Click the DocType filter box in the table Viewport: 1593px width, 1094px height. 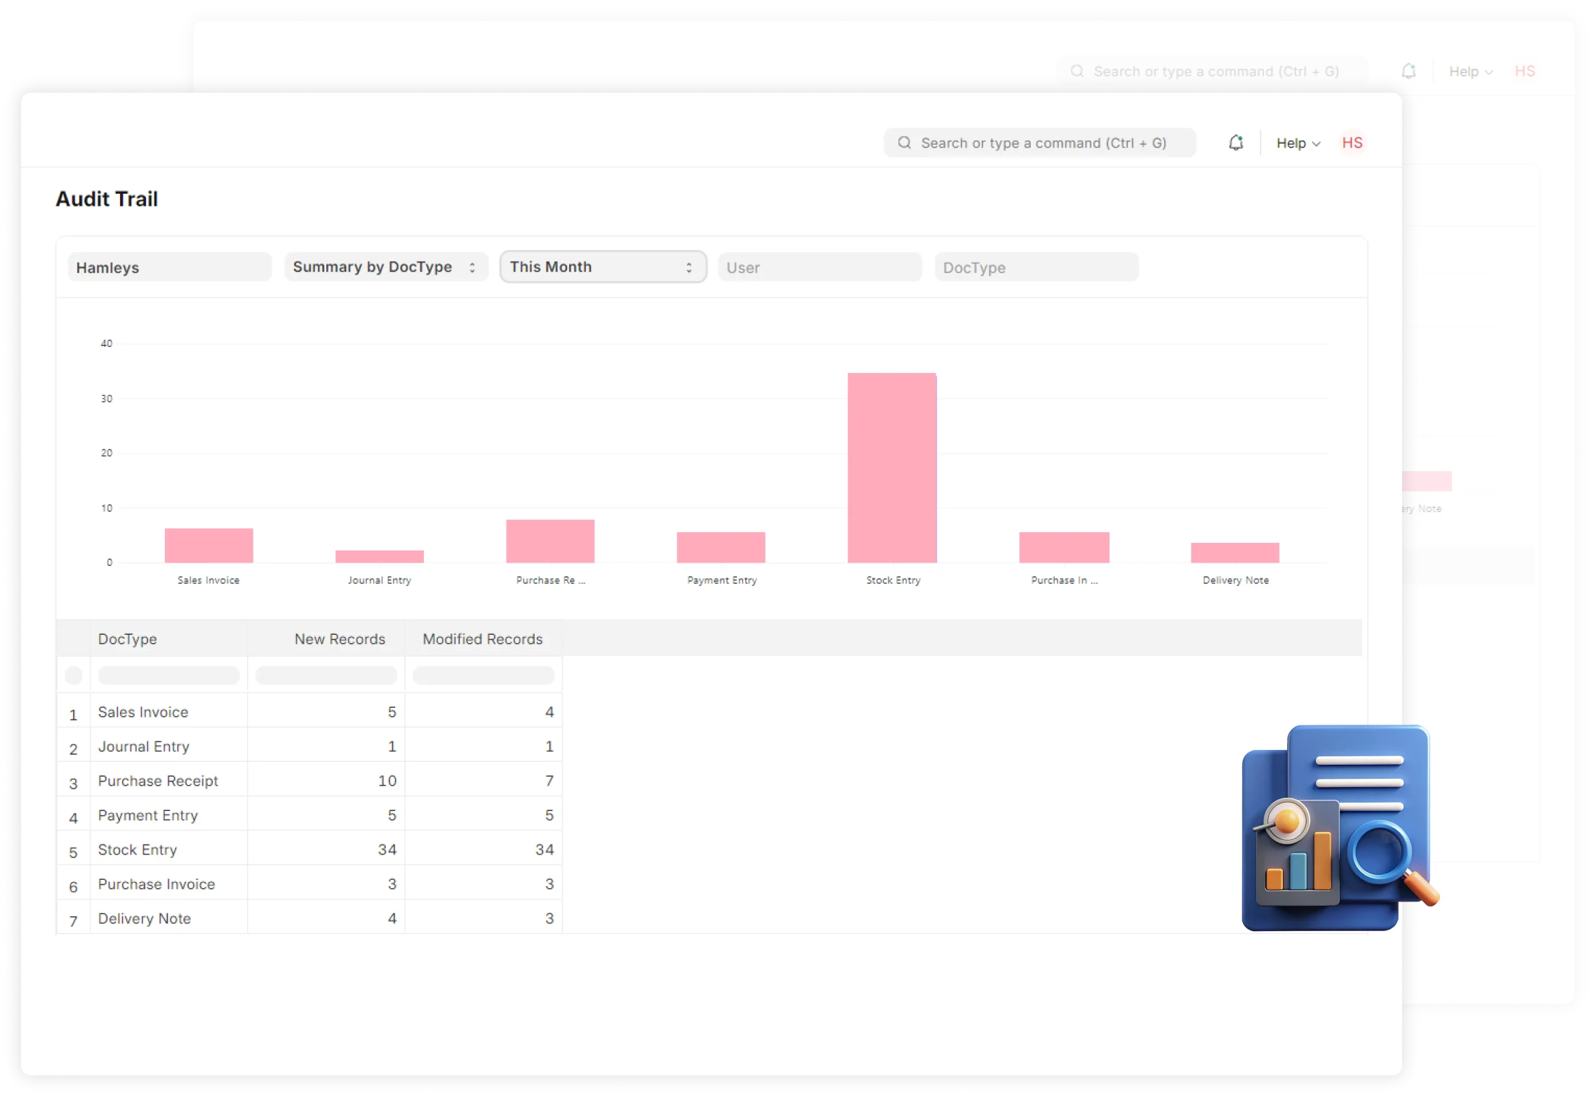point(169,675)
